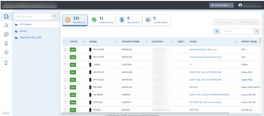Image resolution: width=264 pixels, height=116 pixels.
Task: Select the Usable Devices tab
Action: click(102, 20)
